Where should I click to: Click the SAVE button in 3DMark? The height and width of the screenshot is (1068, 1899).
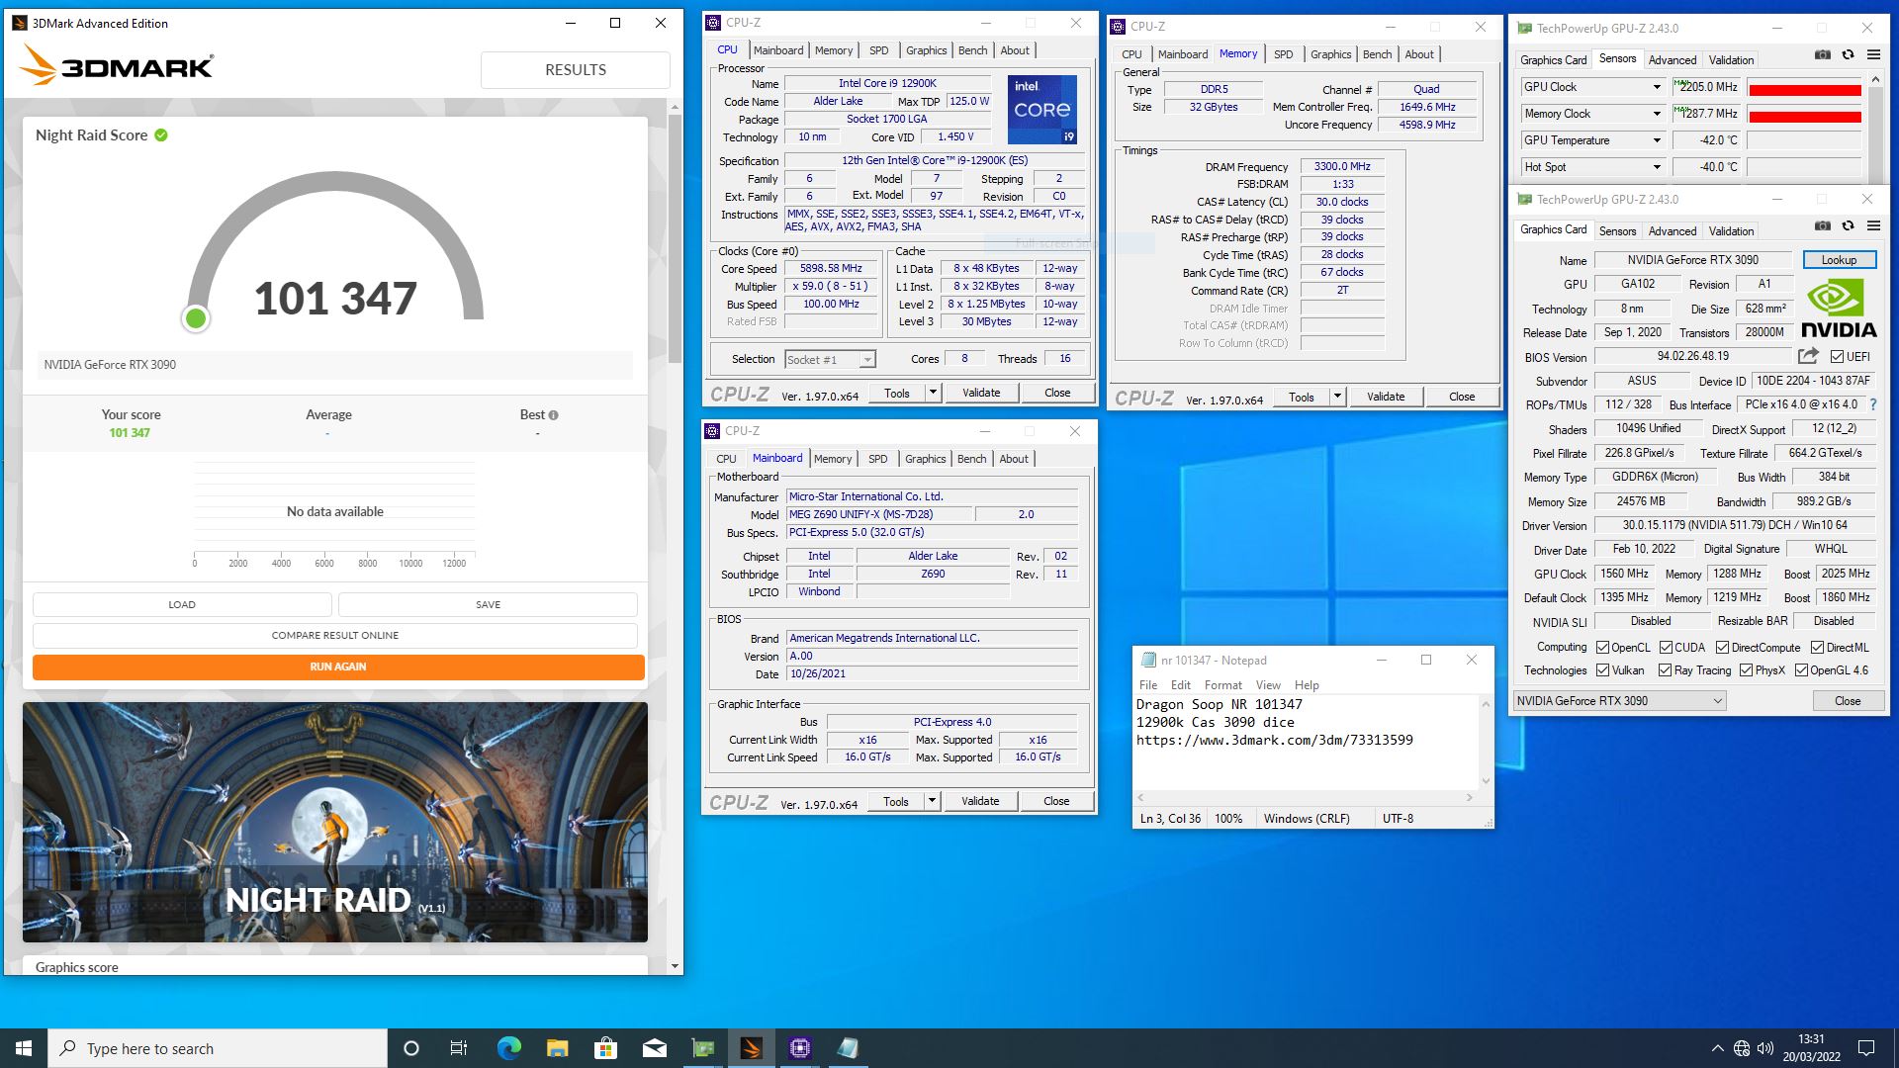(488, 604)
